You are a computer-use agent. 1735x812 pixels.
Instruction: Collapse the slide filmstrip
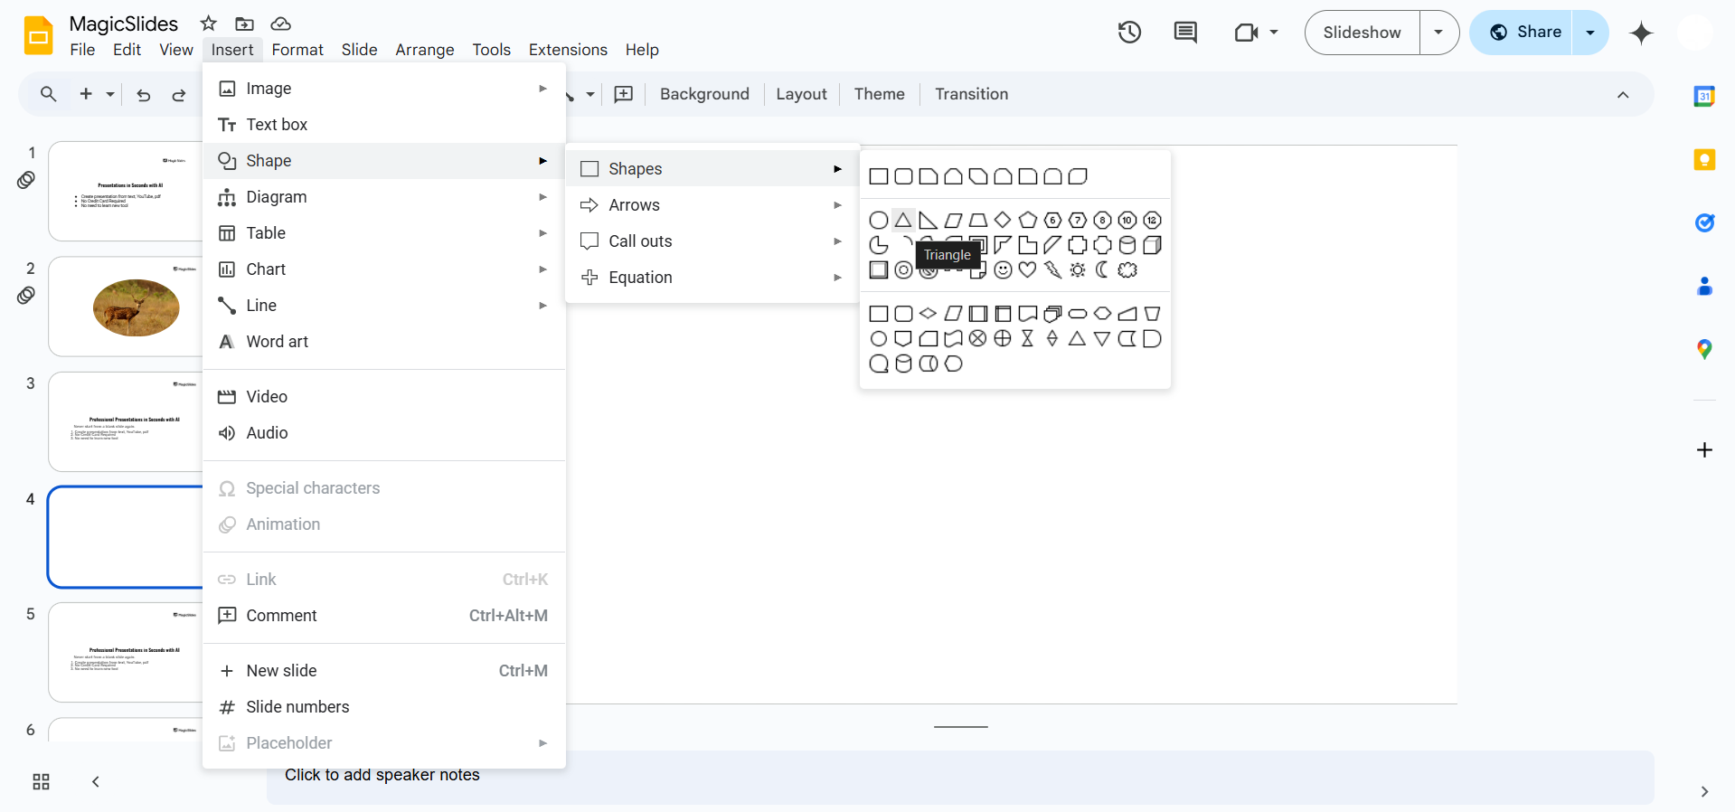[x=95, y=782]
